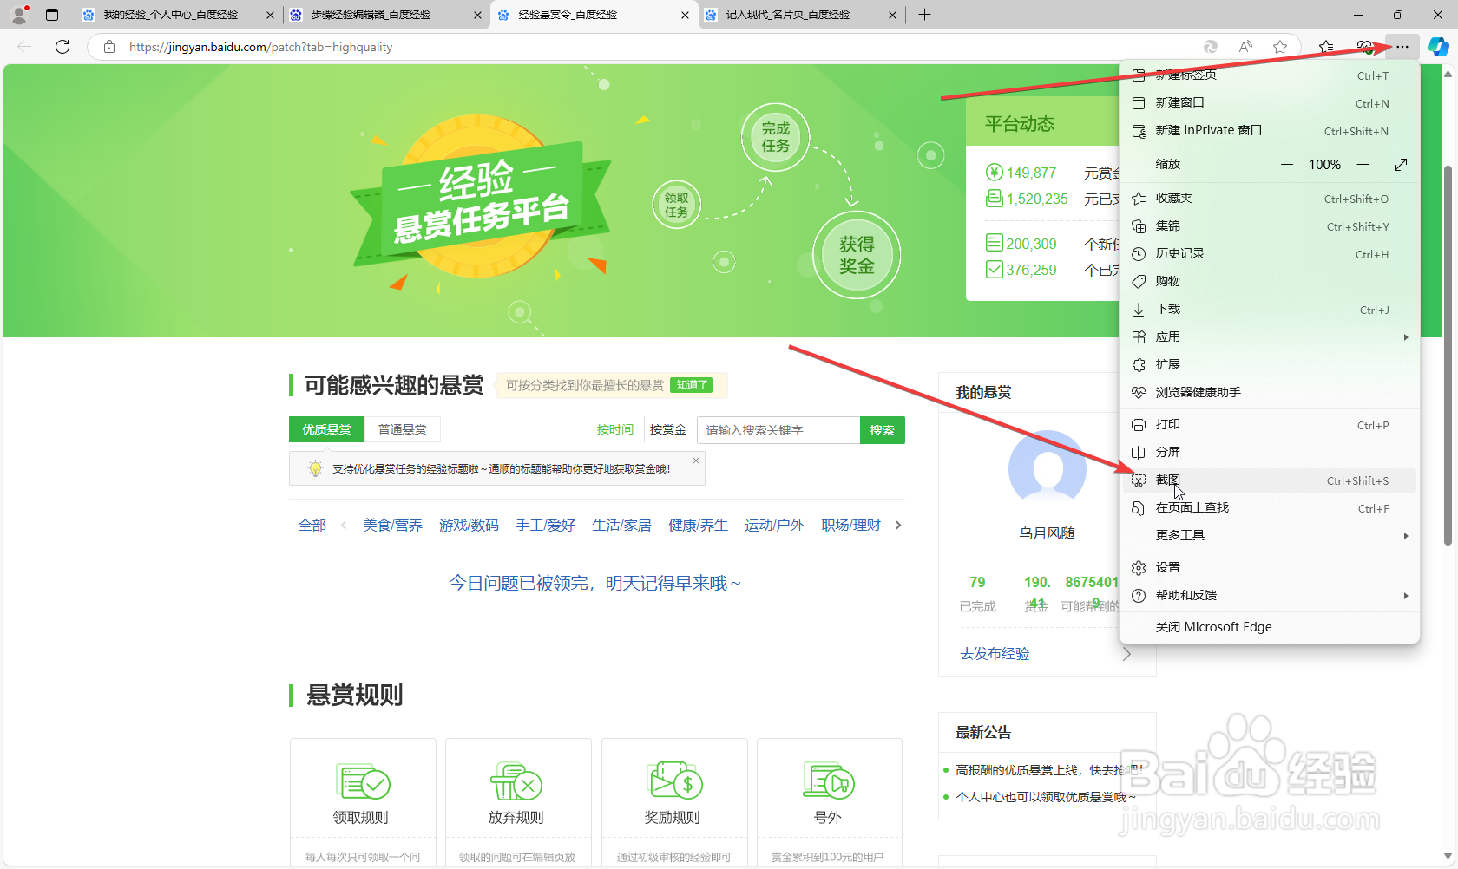Select the 美食/营养 category
This screenshot has width=1458, height=869.
pyautogui.click(x=392, y=525)
